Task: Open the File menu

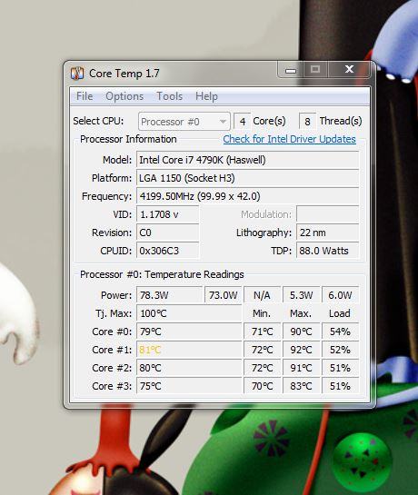Action: (85, 96)
